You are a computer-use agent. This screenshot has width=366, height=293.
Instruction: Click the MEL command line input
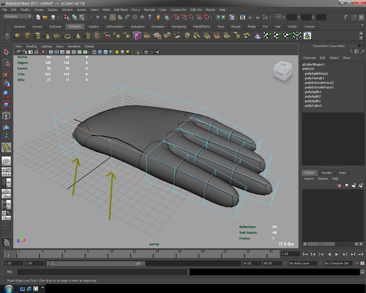(102, 272)
